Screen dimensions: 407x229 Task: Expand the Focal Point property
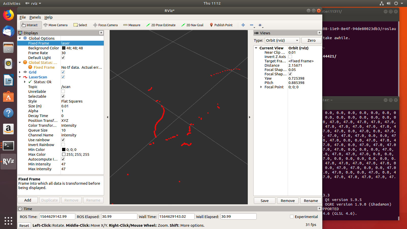tap(261, 87)
